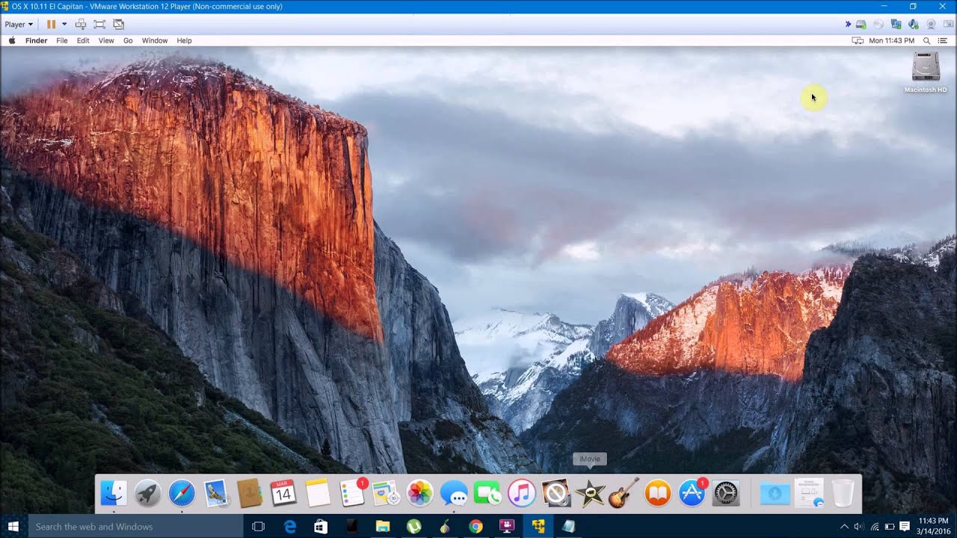Open Contacts book in the Dock
The height and width of the screenshot is (538, 957).
249,493
